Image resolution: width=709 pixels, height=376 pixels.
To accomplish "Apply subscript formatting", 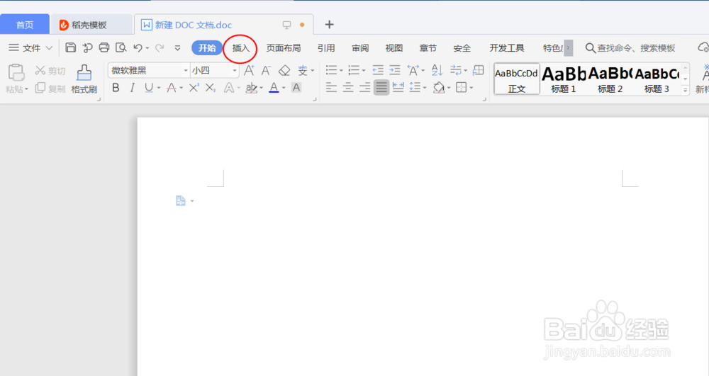I will pos(211,88).
